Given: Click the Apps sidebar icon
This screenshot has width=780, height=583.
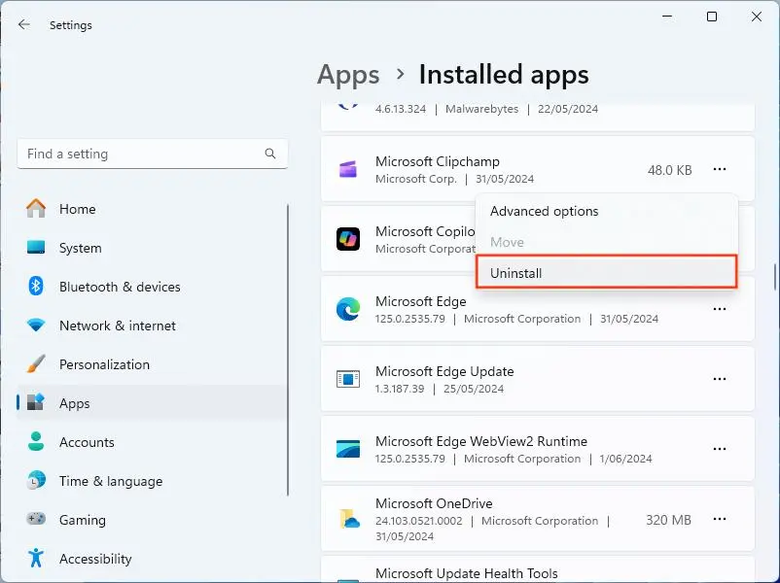Looking at the screenshot, I should [36, 403].
